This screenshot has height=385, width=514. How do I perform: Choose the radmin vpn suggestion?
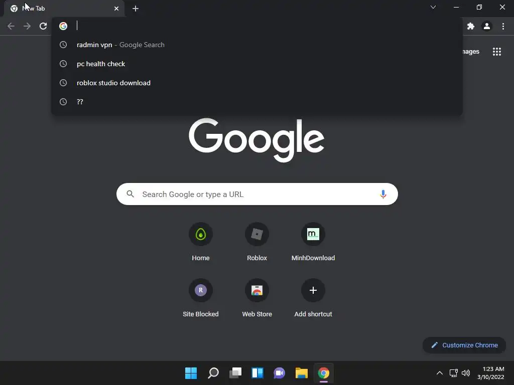click(x=256, y=45)
